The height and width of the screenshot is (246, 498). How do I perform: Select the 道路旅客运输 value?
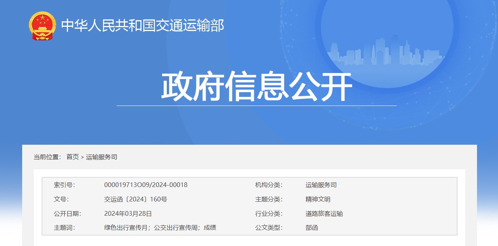[x=324, y=213]
